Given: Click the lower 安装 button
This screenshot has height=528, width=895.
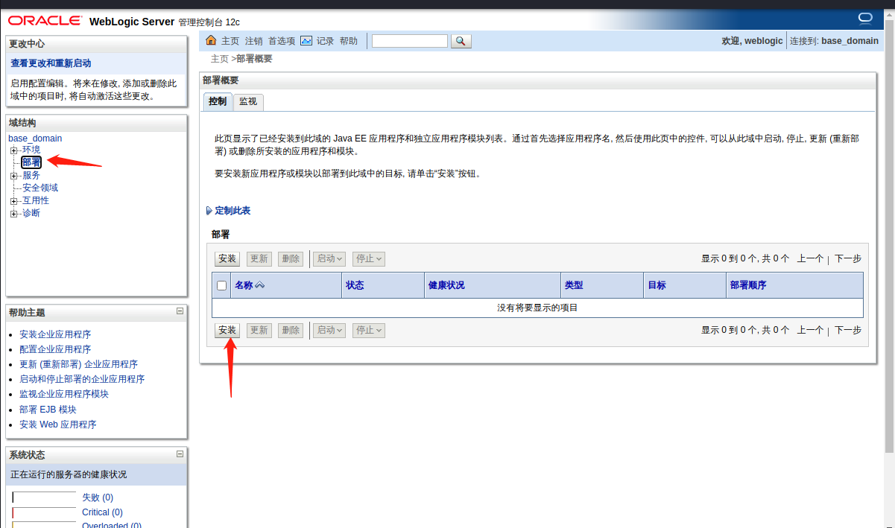Looking at the screenshot, I should coord(227,330).
